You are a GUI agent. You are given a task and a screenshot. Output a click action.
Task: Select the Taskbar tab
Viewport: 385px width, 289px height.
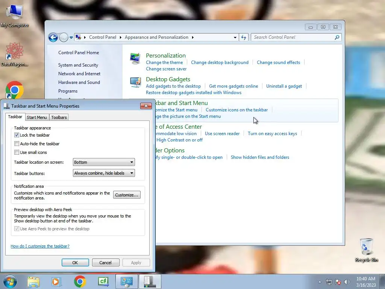pyautogui.click(x=15, y=117)
